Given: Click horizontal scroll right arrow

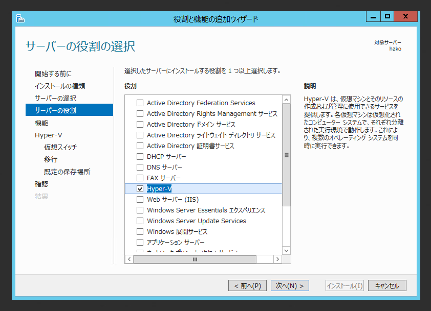Looking at the screenshot, I should [x=277, y=259].
